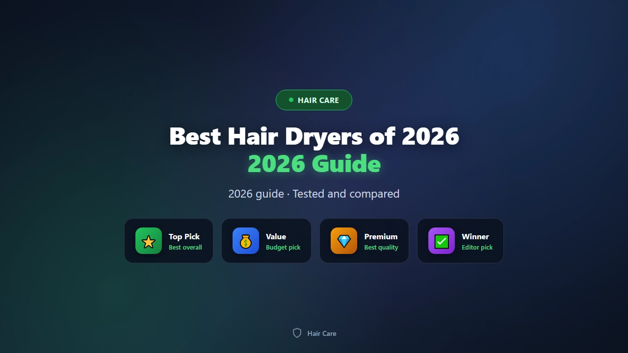
Task: Click the 'Winner' card title
Action: (x=475, y=236)
